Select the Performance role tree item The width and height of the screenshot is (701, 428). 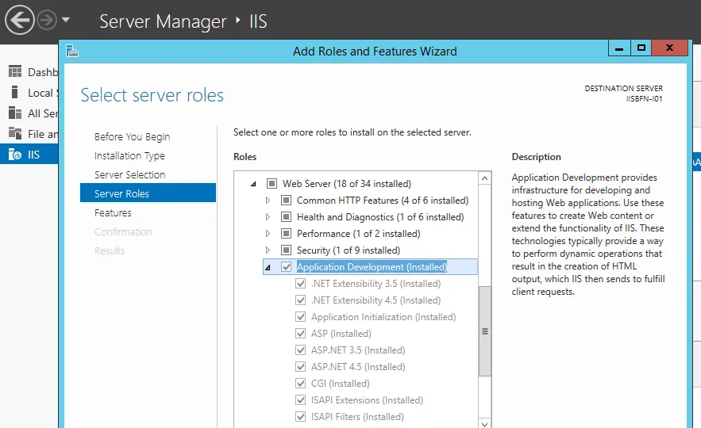pyautogui.click(x=358, y=234)
